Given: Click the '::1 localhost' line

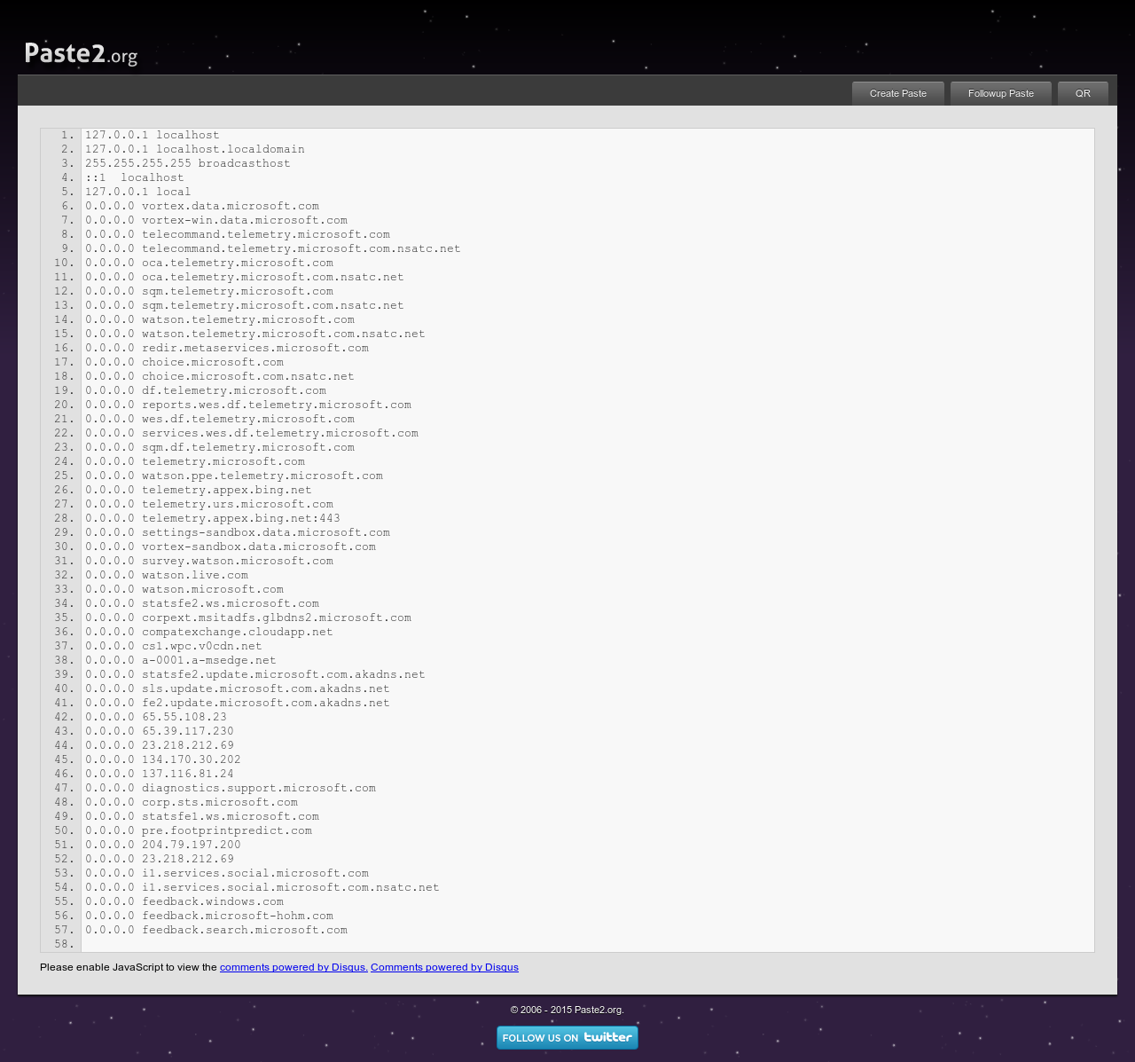Looking at the screenshot, I should pos(135,177).
